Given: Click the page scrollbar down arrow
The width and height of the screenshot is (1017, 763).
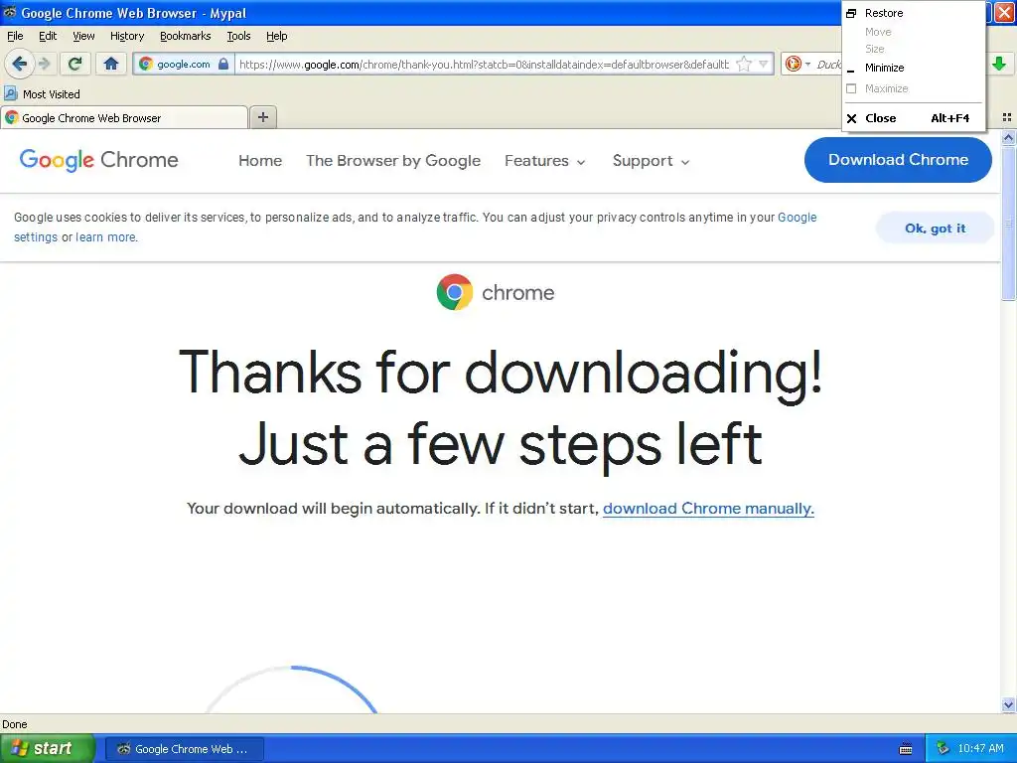Looking at the screenshot, I should (x=1008, y=704).
